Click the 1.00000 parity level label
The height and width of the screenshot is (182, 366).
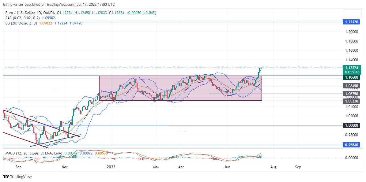point(351,125)
